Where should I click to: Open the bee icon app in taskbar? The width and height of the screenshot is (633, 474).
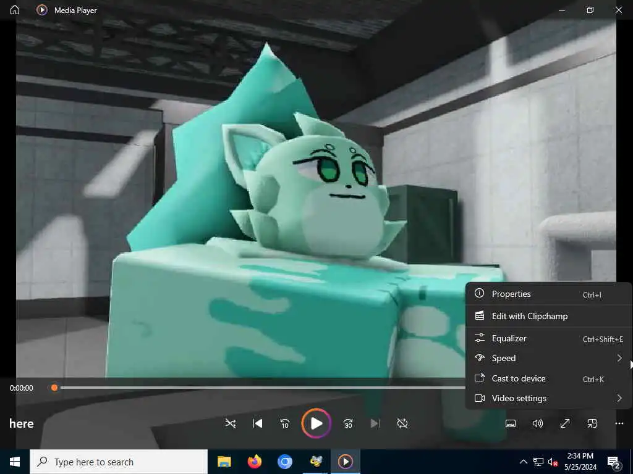click(x=315, y=462)
